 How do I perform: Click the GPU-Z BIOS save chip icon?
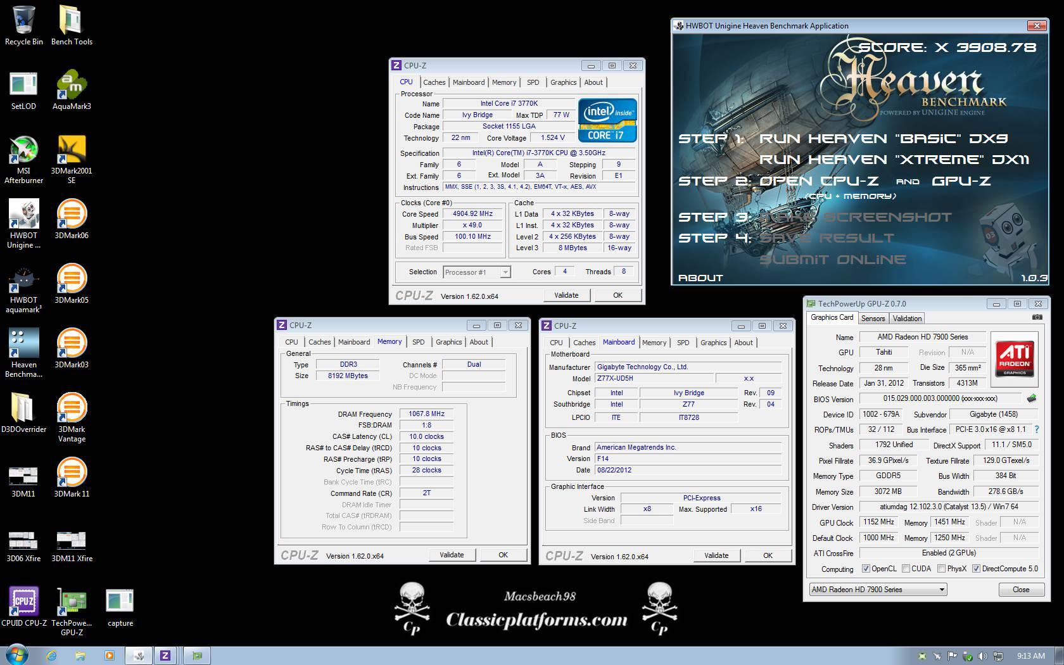coord(1032,398)
